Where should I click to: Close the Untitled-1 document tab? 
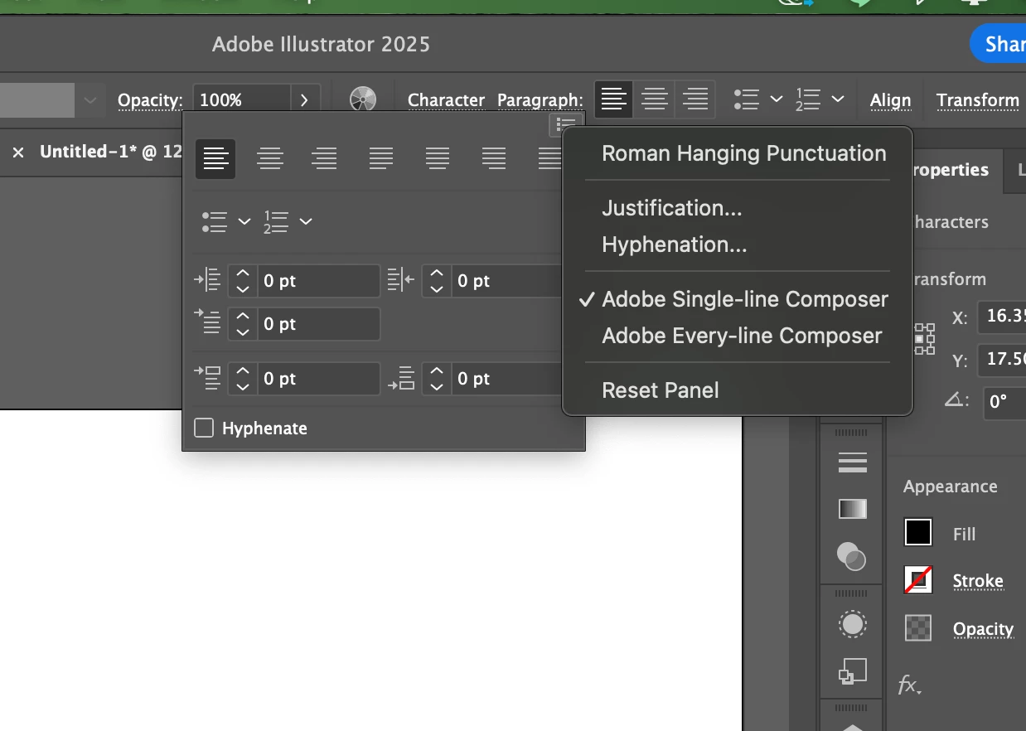point(18,152)
